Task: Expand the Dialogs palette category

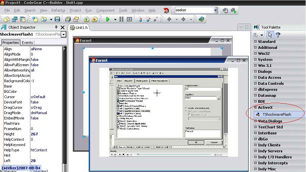Action: click(255, 71)
